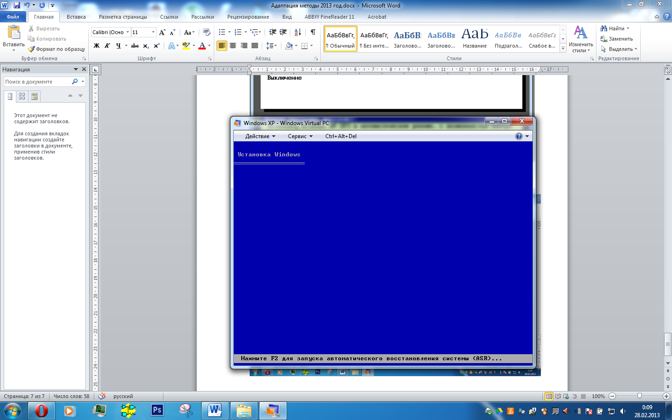Toggle underline formatting
Image resolution: width=672 pixels, height=420 pixels.
(118, 46)
